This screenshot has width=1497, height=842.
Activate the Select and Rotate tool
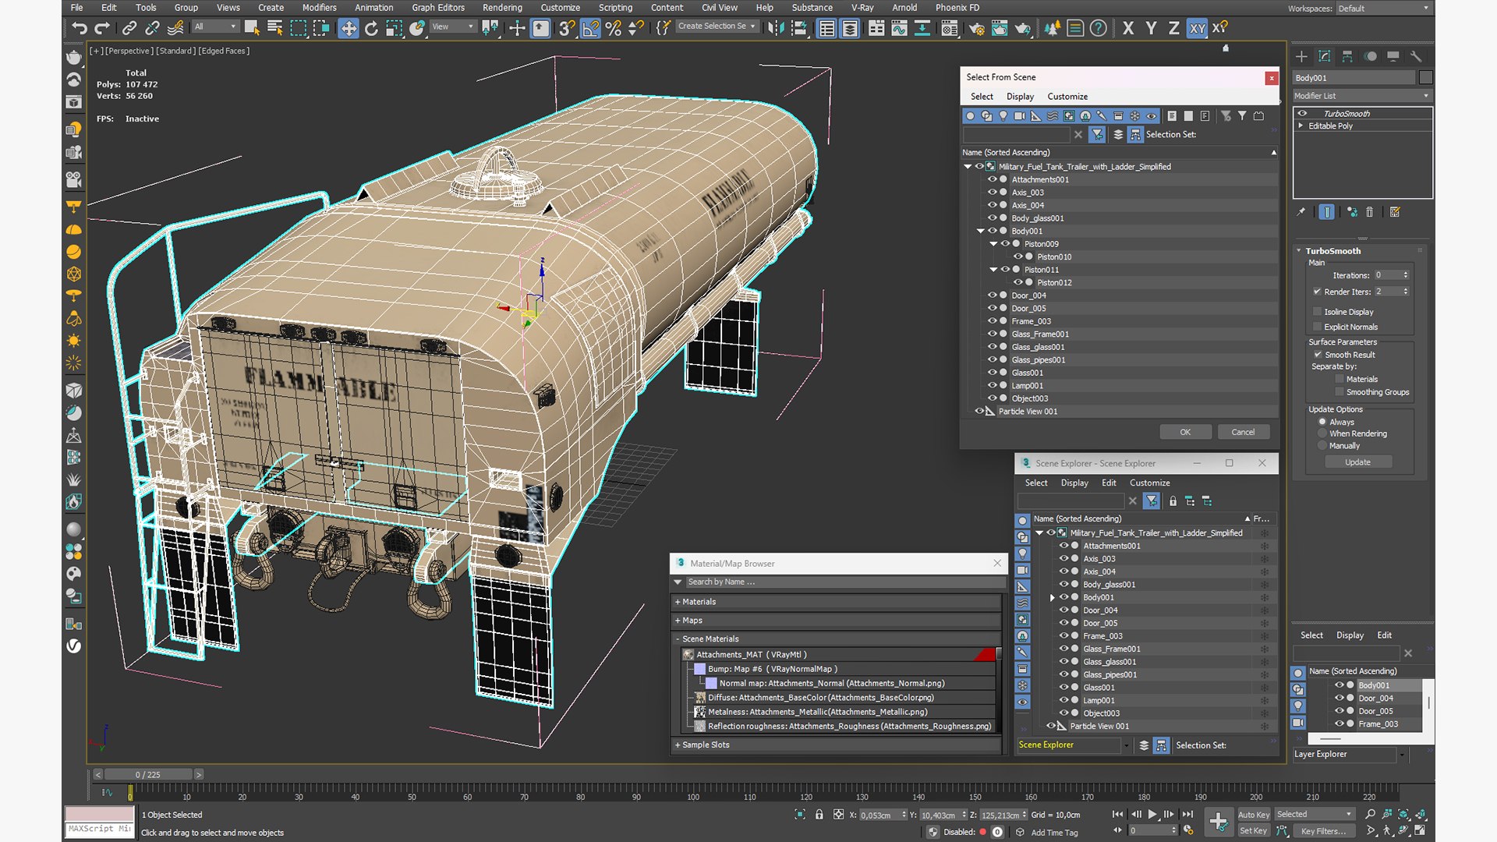pos(371,28)
